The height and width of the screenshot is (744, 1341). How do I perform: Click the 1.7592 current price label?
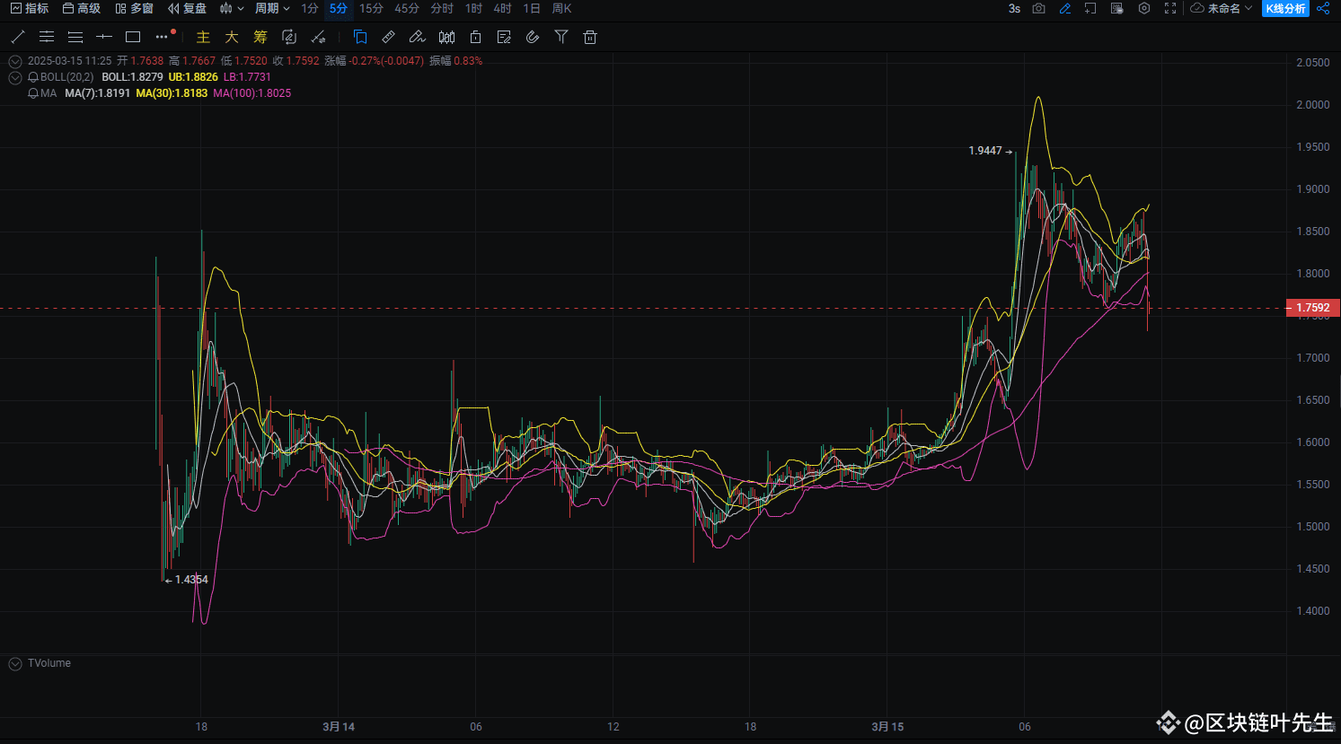tap(1312, 308)
